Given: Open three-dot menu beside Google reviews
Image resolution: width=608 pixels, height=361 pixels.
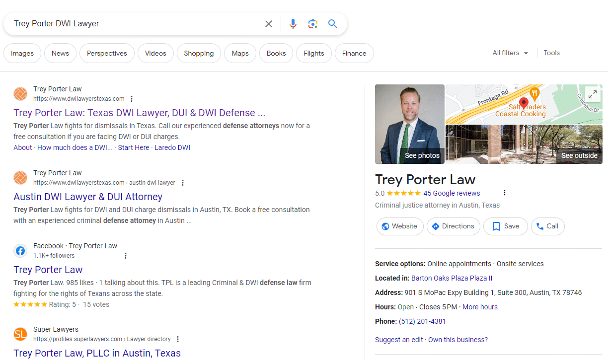Looking at the screenshot, I should click(x=505, y=193).
